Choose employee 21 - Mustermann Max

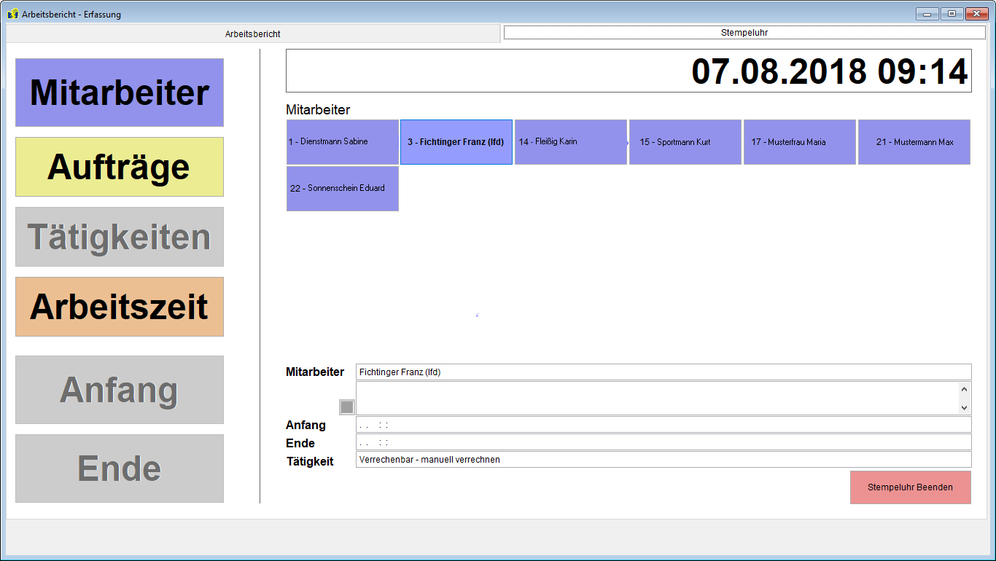(914, 142)
